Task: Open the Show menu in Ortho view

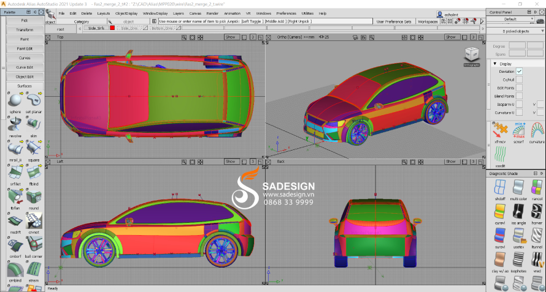Action: (x=451, y=37)
